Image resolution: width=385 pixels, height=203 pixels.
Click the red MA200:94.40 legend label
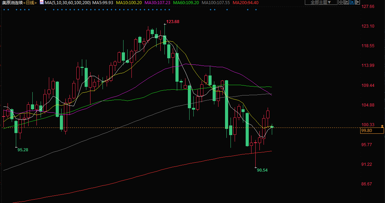click(246, 3)
